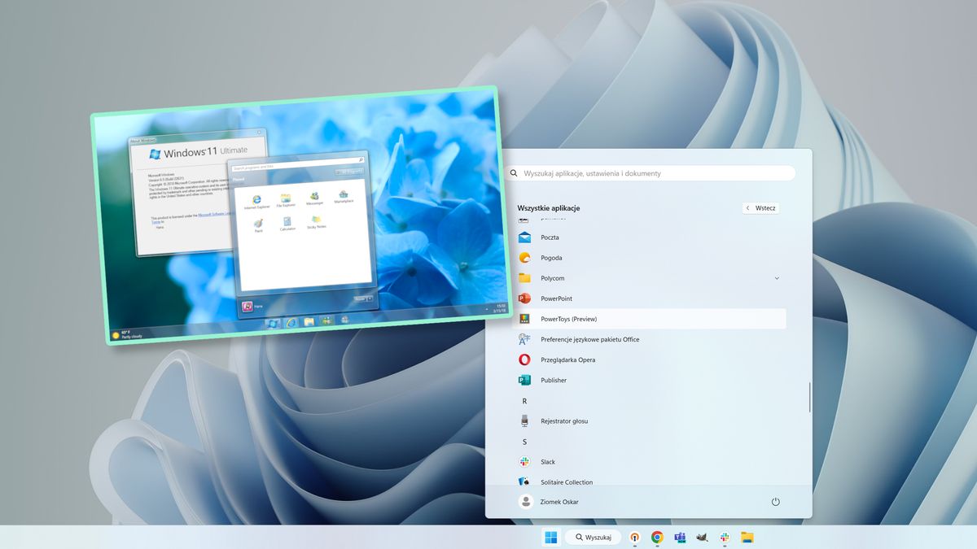
Task: Open the Marketplace icon
Action: click(344, 194)
